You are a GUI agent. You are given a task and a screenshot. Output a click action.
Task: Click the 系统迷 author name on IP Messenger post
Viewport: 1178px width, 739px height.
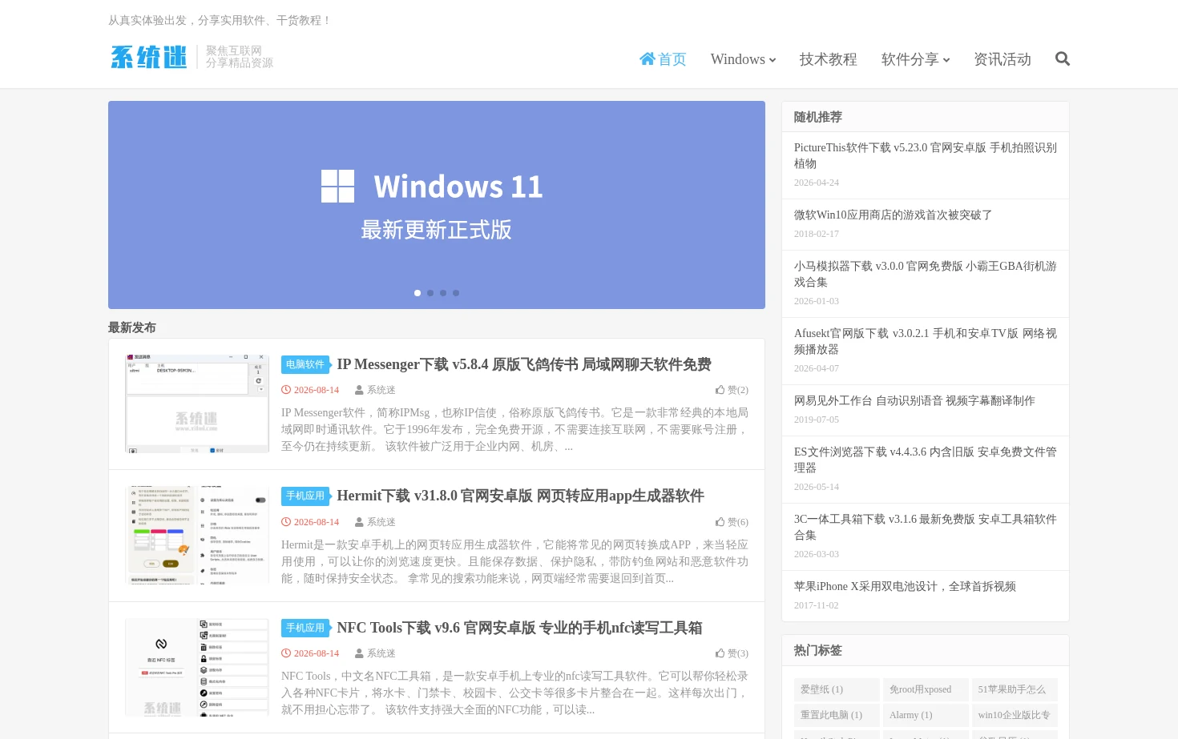[381, 390]
